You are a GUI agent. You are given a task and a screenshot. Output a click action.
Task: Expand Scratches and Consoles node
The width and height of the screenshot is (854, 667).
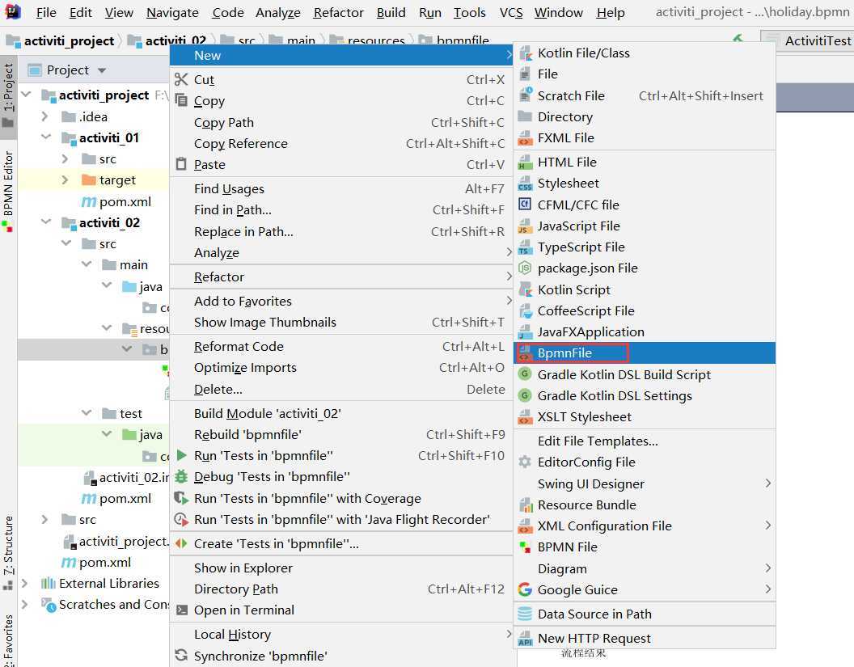tap(24, 605)
